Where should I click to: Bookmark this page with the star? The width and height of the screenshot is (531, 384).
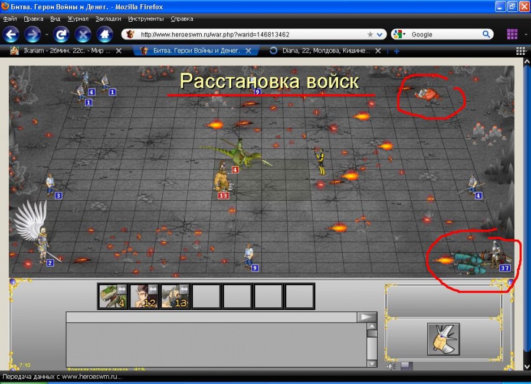(x=370, y=34)
